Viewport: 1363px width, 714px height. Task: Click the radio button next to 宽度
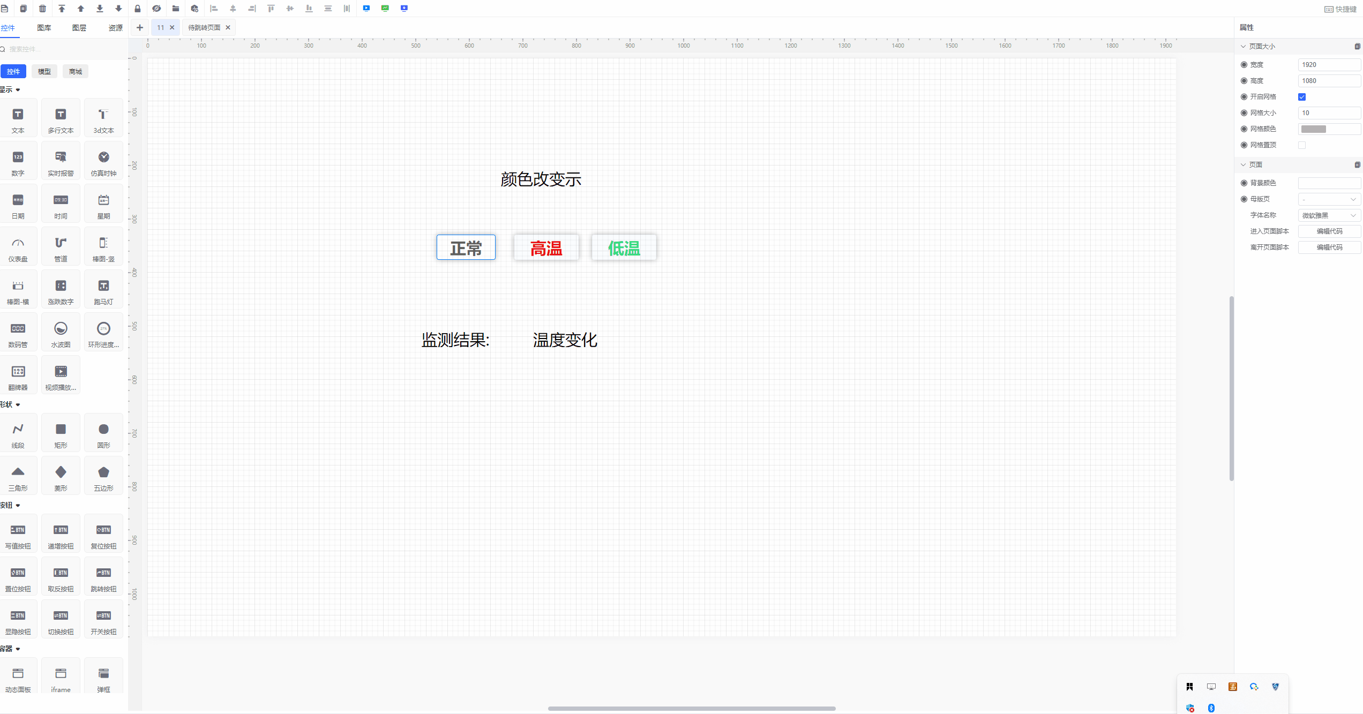tap(1244, 64)
